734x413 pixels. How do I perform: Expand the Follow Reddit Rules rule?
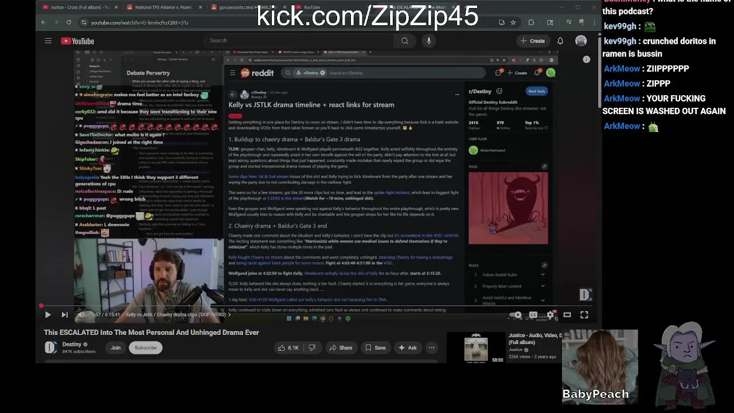click(x=542, y=275)
